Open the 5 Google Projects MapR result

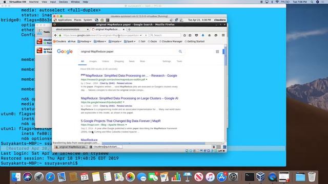click(121, 121)
